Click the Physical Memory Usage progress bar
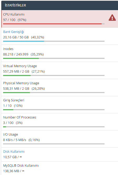Screen dimensions: 118x175 point(54,93)
